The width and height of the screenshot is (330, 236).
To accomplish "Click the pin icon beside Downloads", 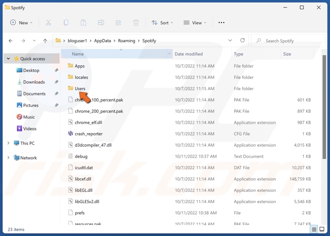I will pos(56,82).
